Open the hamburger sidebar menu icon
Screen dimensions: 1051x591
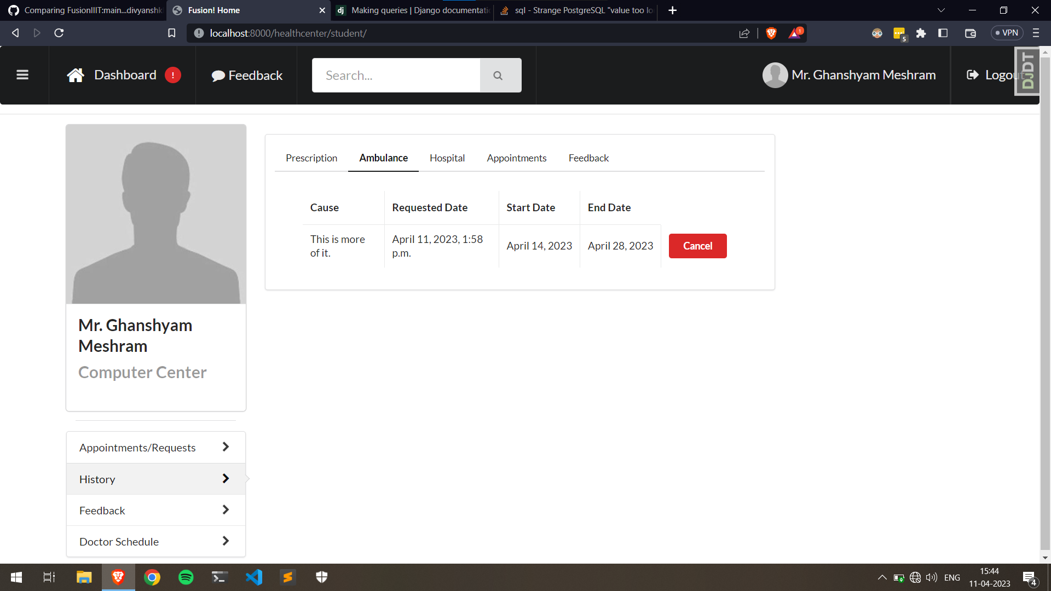tap(22, 75)
